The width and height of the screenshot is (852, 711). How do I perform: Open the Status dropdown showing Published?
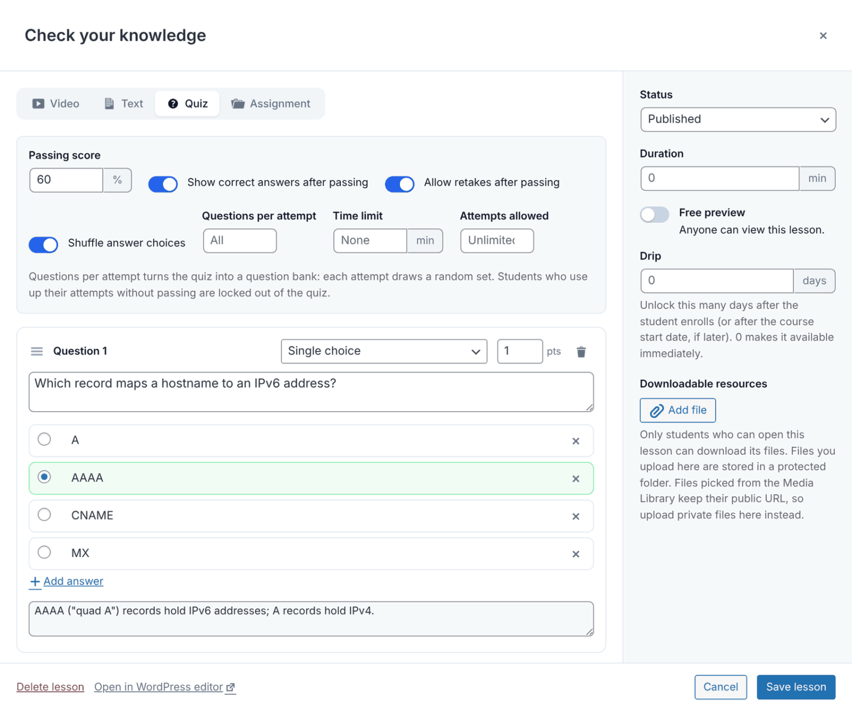(x=738, y=120)
